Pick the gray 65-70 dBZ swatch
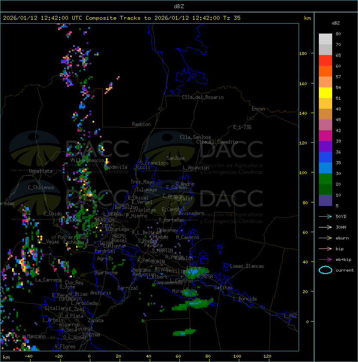 click(325, 49)
